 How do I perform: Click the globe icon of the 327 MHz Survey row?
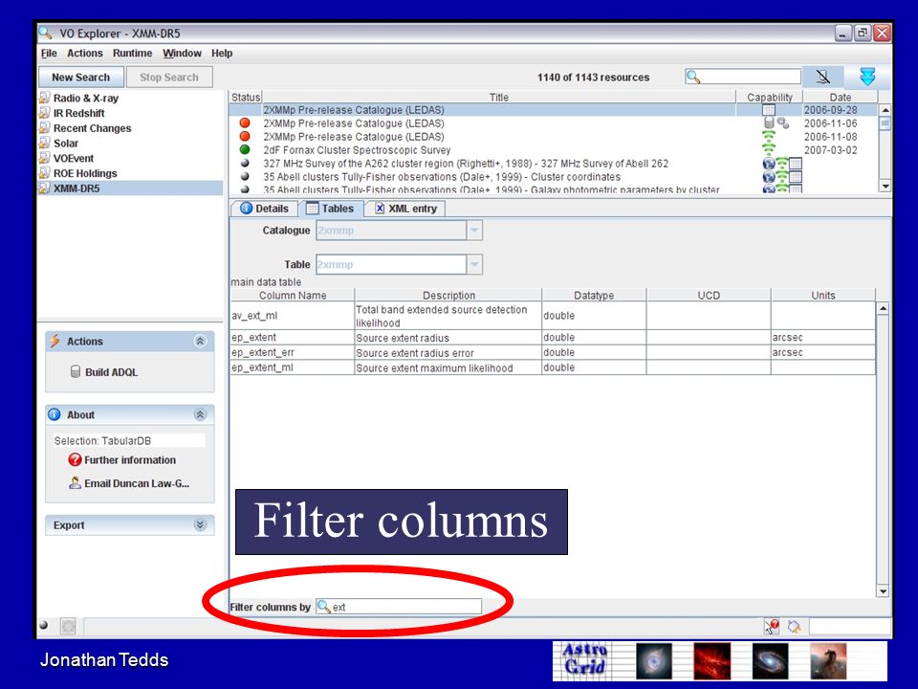click(769, 164)
